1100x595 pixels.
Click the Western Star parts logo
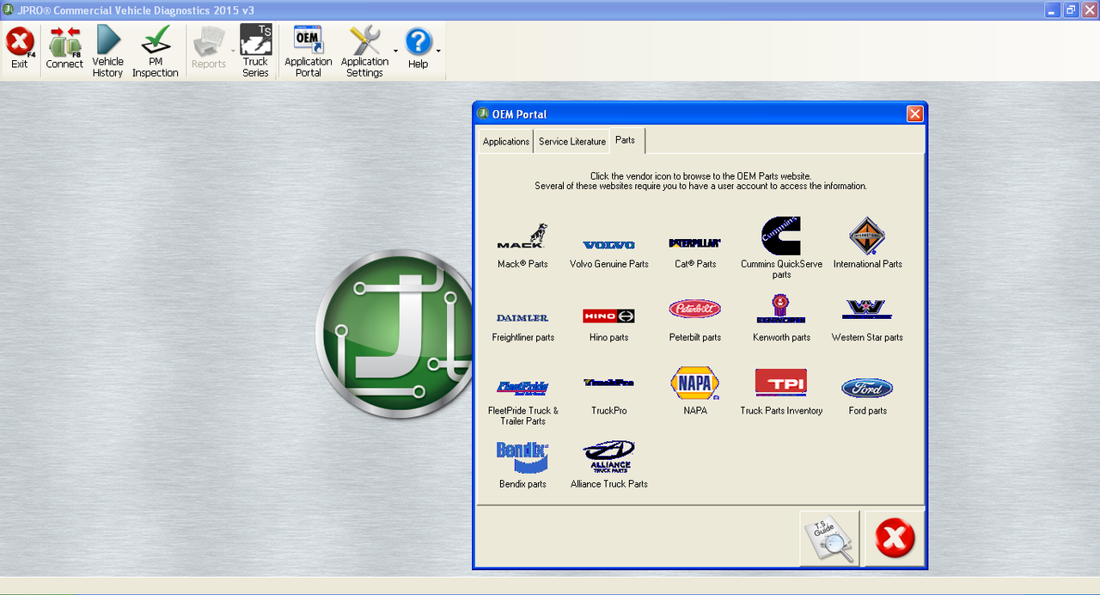pos(867,310)
